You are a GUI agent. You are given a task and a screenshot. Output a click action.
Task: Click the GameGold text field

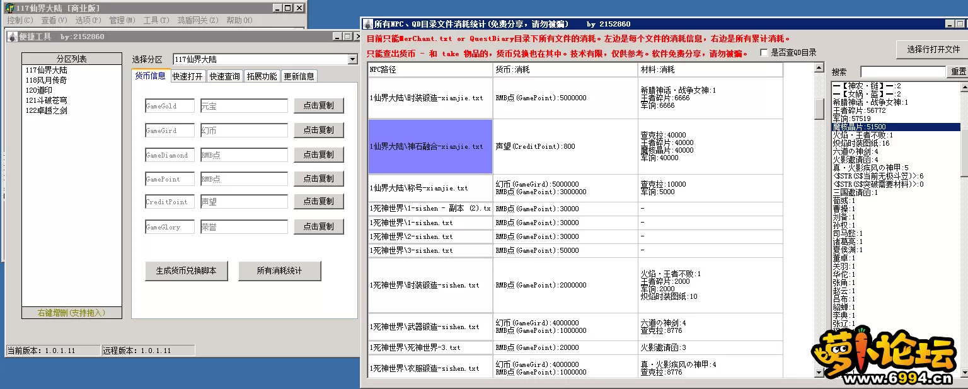click(x=170, y=106)
